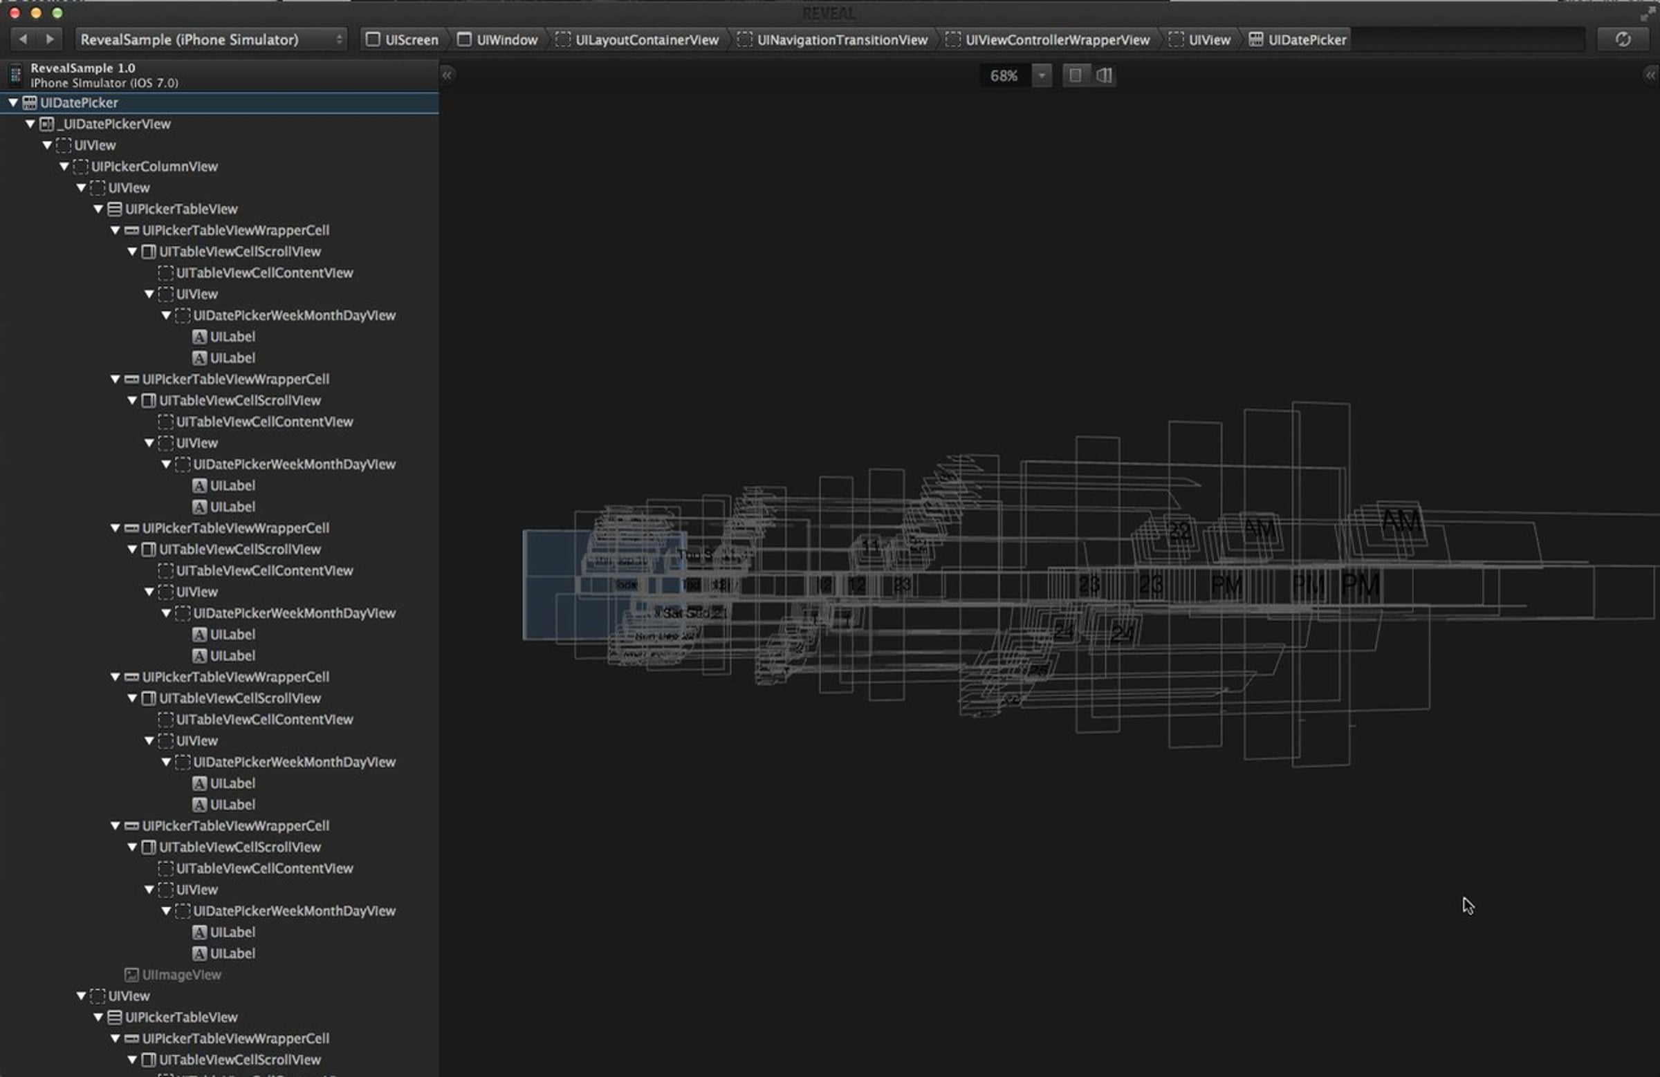Viewport: 1660px width, 1077px height.
Task: Click the iPhone device icon beside RevealSample 1.0
Action: (15, 75)
